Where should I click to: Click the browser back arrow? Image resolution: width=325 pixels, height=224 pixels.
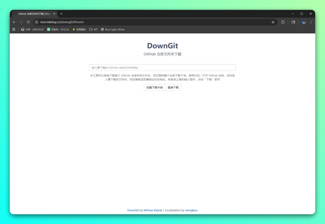[14, 22]
